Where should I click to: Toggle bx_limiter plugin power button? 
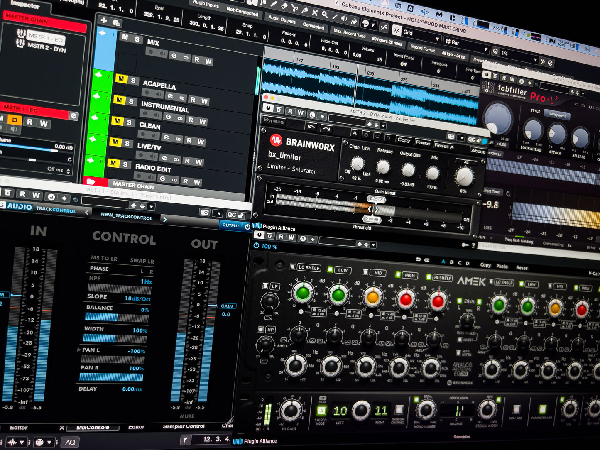(x=268, y=108)
